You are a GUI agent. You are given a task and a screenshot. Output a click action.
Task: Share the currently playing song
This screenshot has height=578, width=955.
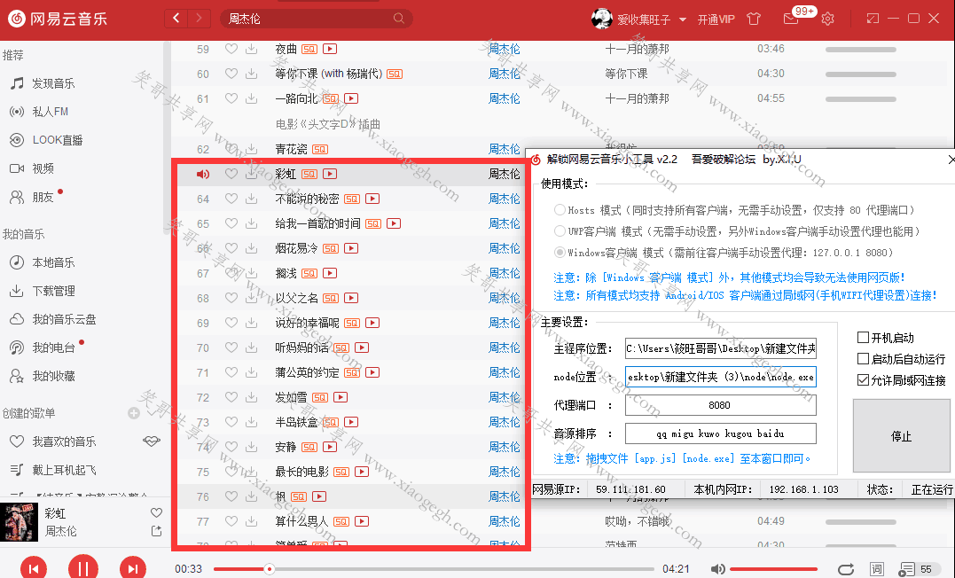click(x=157, y=531)
